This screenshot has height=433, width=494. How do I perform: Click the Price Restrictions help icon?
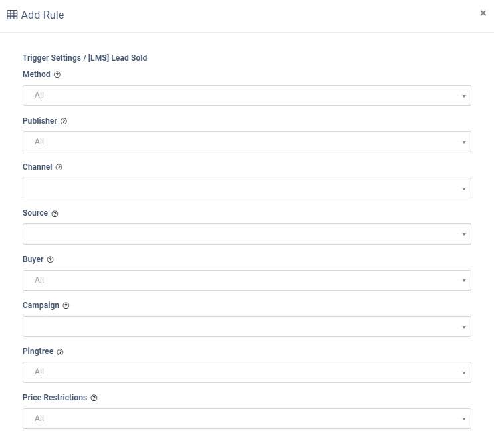click(x=94, y=398)
